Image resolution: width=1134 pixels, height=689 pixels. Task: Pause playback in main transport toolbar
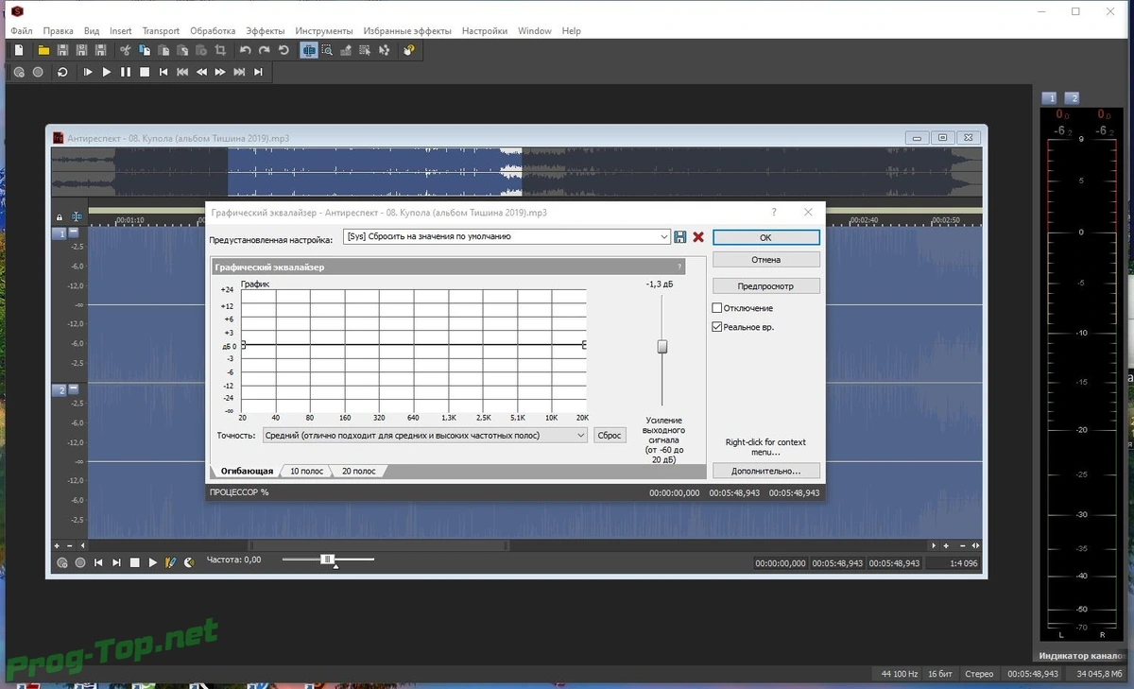pyautogui.click(x=126, y=72)
